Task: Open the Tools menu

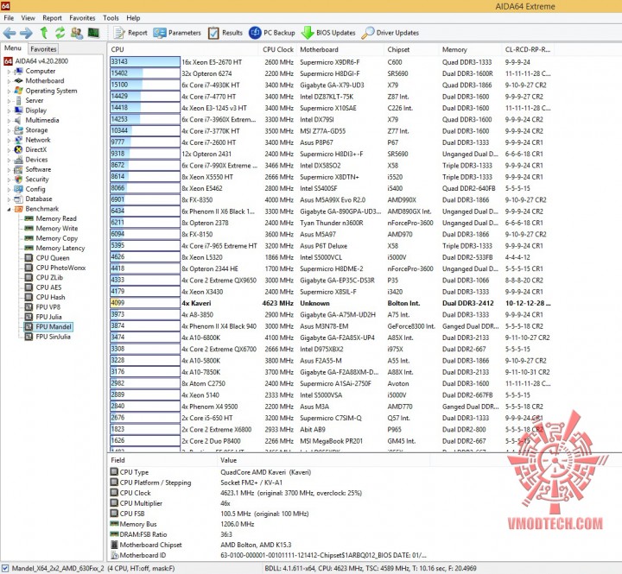Action: click(x=111, y=18)
